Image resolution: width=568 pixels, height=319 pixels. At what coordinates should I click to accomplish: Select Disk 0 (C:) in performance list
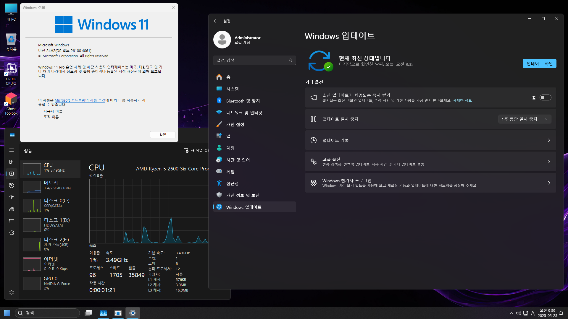tap(50, 205)
